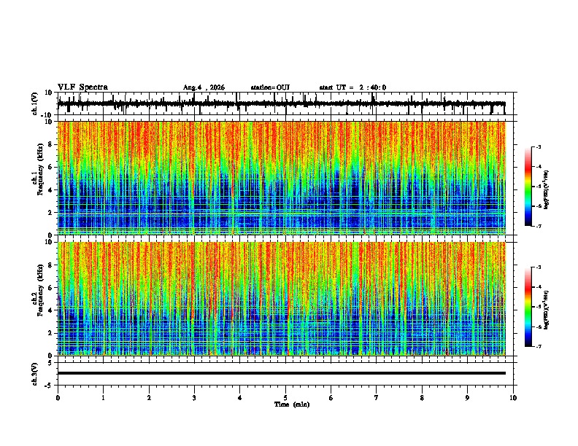
Task: Click the ch.2 spectrogram panel
Action: click(x=282, y=299)
